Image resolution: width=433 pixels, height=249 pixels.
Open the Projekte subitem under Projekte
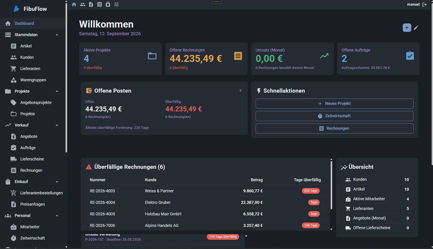pyautogui.click(x=32, y=114)
